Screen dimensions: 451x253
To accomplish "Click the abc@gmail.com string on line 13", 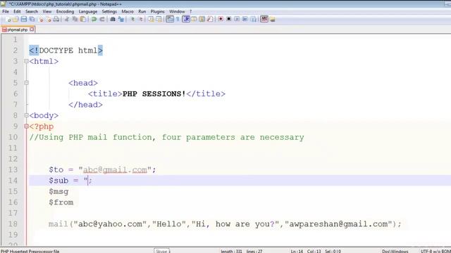I will coord(115,169).
